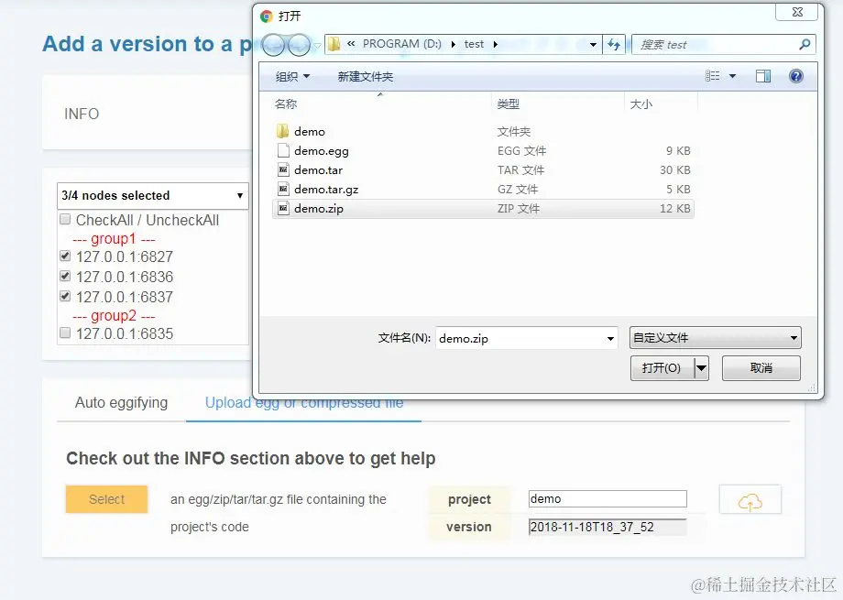Click the demo.zip file icon
The width and height of the screenshot is (843, 600).
pos(283,209)
